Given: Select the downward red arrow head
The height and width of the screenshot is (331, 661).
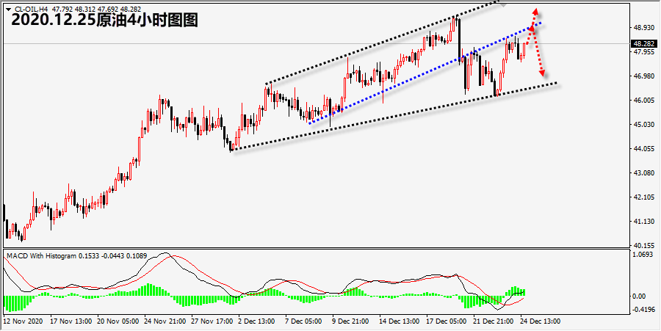Looking at the screenshot, I should [x=543, y=73].
